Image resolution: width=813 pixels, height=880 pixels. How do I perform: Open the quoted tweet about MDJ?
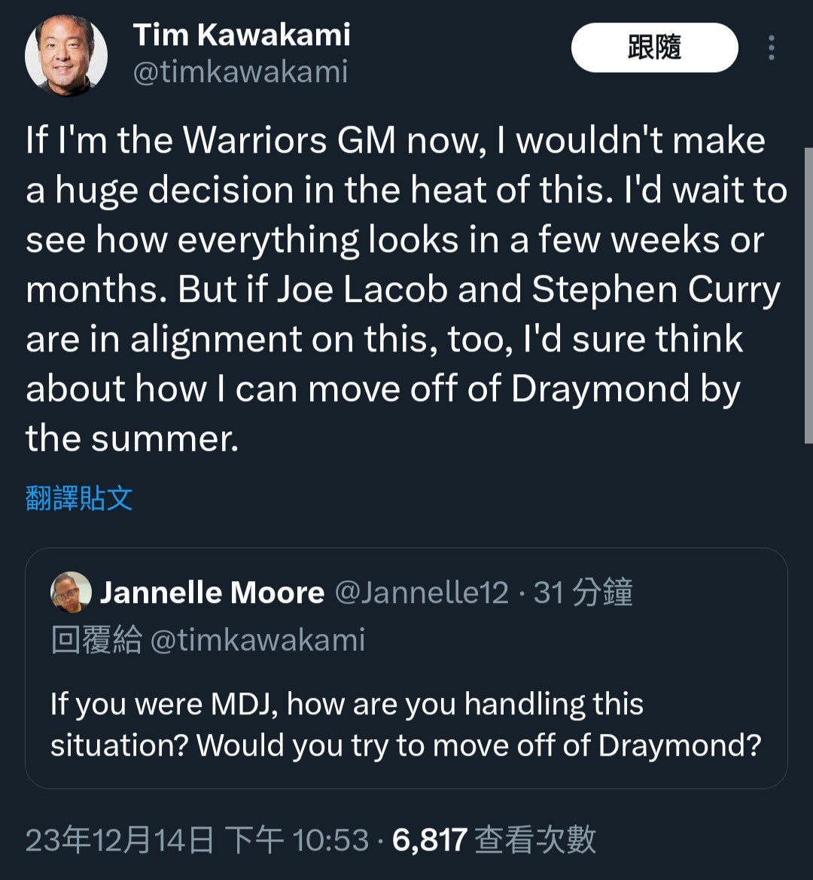click(406, 668)
